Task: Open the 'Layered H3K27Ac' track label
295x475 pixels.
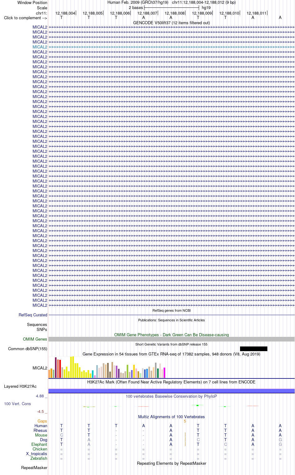Action: coord(20,386)
